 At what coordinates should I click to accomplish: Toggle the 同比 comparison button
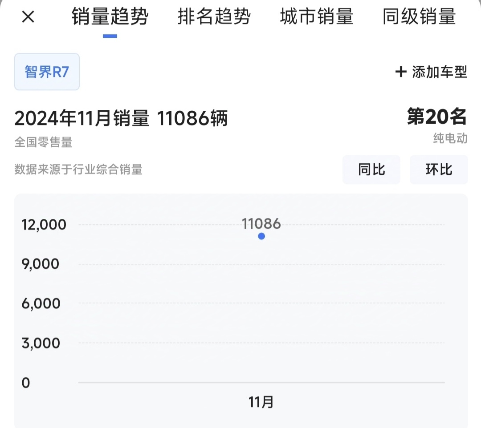[371, 170]
